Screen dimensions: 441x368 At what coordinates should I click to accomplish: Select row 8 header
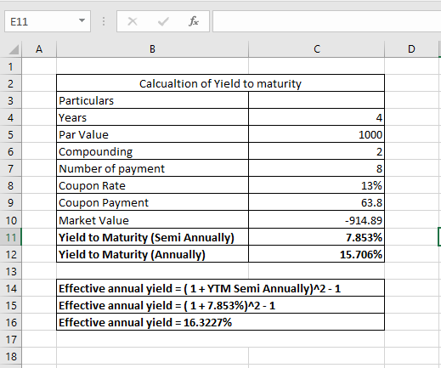11,185
